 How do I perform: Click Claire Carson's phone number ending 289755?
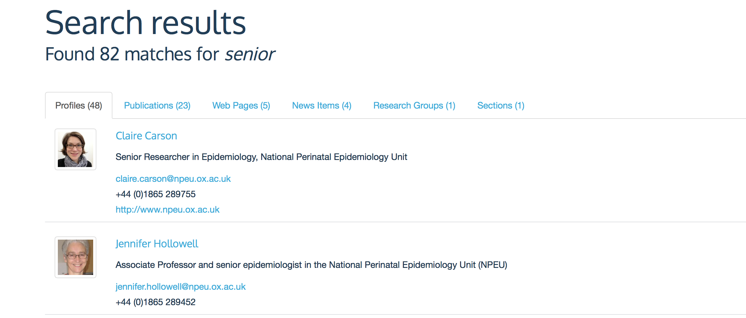(155, 194)
